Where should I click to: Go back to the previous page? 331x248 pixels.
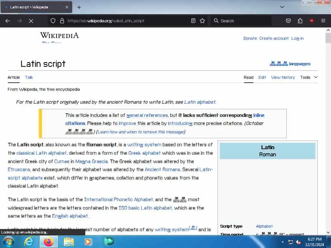click(x=8, y=21)
